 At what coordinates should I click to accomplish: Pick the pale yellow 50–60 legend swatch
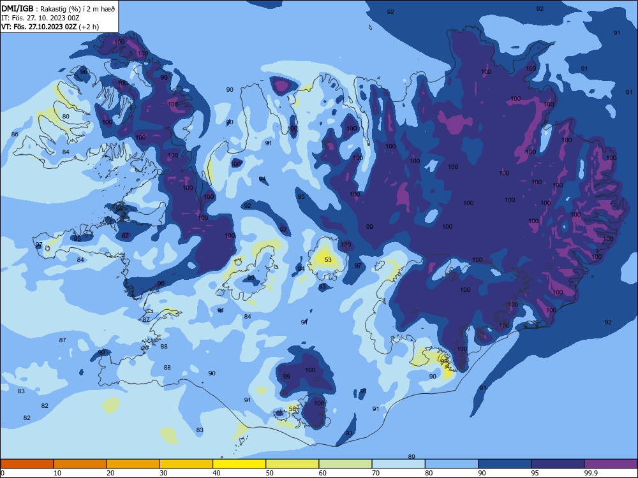coord(293,464)
